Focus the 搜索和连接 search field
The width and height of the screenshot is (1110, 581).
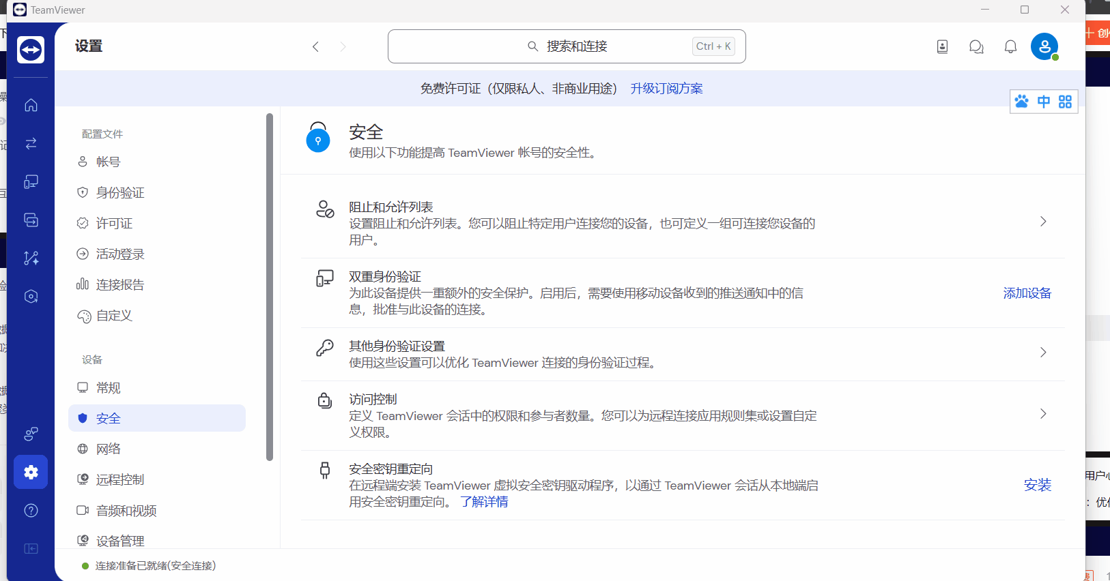567,46
